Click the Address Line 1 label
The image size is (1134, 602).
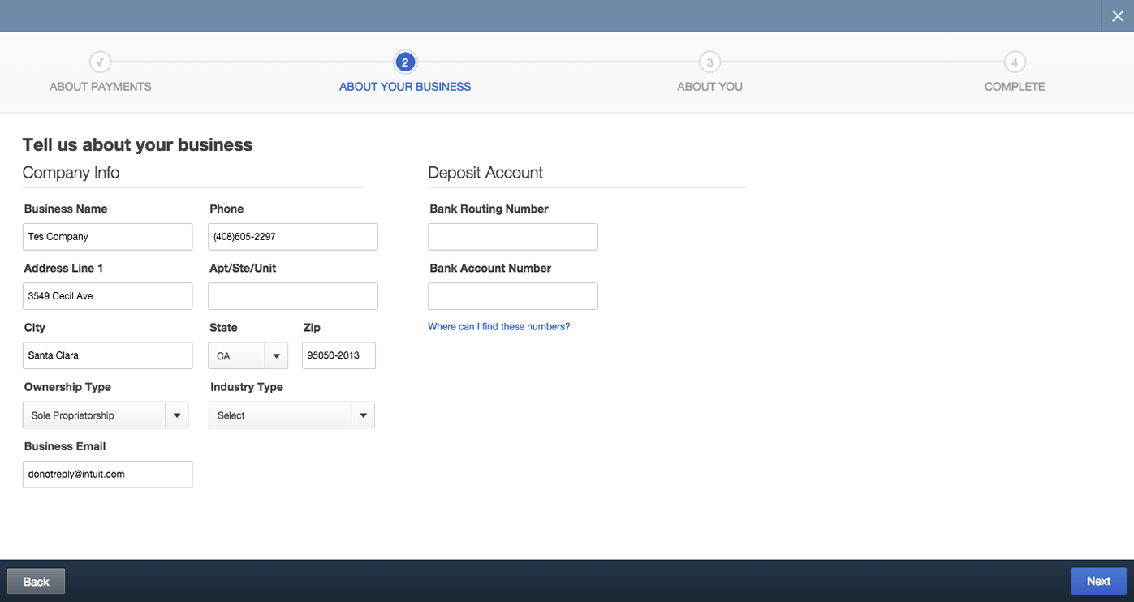pyautogui.click(x=63, y=269)
